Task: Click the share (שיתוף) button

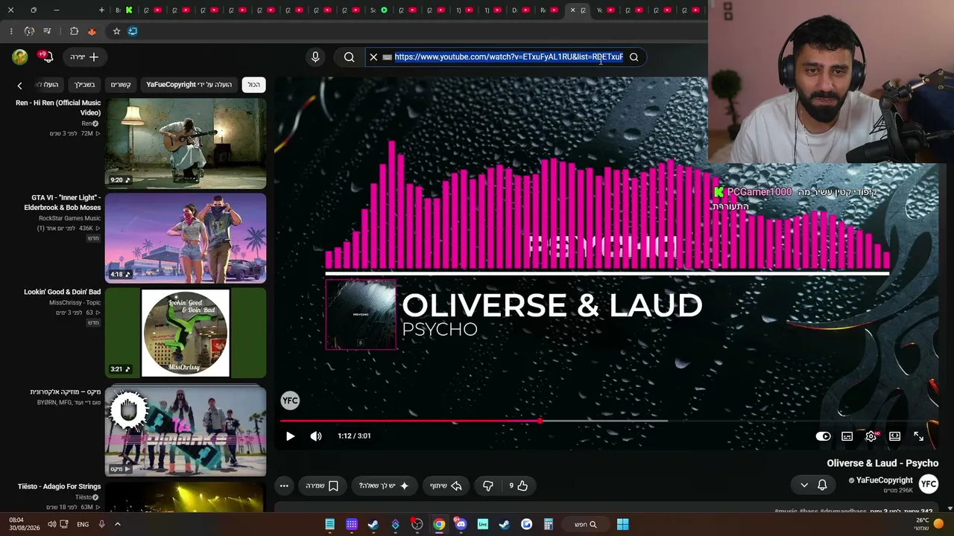Action: (446, 486)
